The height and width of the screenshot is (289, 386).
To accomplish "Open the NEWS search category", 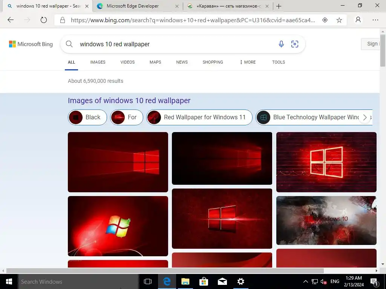I will (182, 62).
